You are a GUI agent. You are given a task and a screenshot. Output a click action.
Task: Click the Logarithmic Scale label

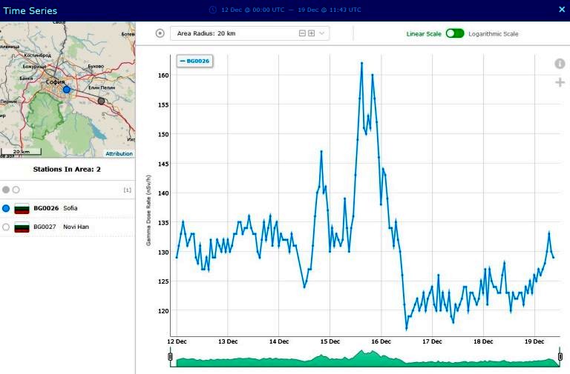(494, 34)
